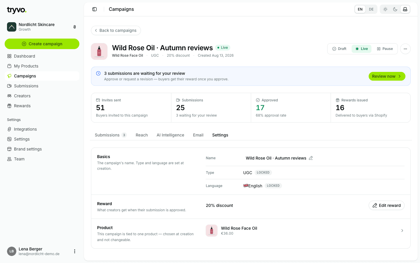Open Dashboard in the sidebar
The image size is (420, 263).
click(x=42, y=56)
